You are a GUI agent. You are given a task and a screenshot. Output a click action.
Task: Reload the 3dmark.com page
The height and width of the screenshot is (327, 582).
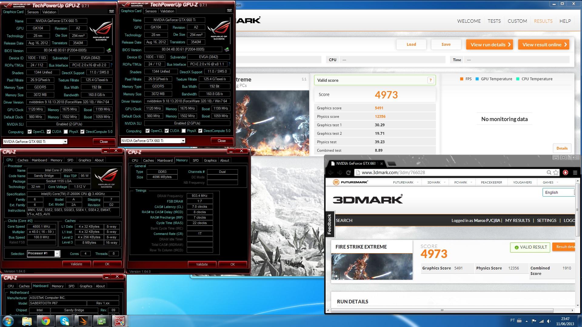point(348,173)
